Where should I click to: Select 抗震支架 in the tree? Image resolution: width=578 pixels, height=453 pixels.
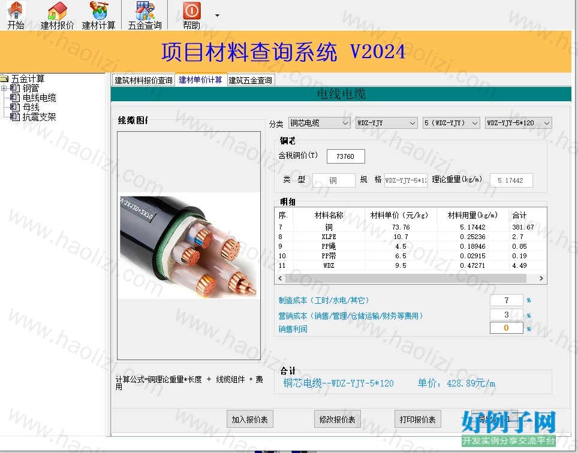(39, 117)
